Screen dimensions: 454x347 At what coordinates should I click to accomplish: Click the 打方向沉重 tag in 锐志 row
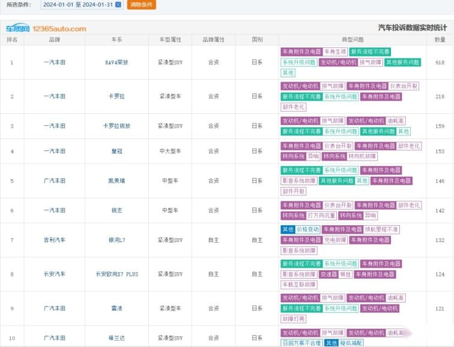pos(321,216)
